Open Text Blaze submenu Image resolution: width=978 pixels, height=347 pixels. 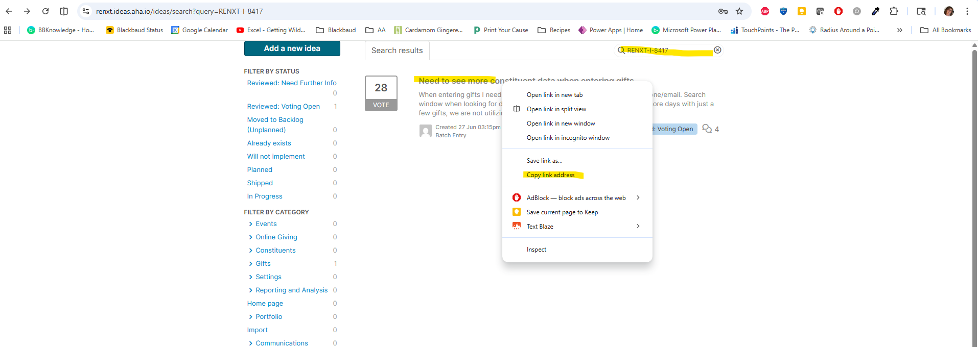pos(577,227)
